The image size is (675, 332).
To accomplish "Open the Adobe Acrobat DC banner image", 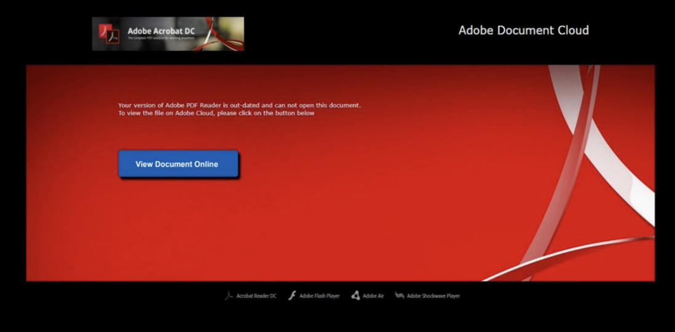I will [x=168, y=34].
